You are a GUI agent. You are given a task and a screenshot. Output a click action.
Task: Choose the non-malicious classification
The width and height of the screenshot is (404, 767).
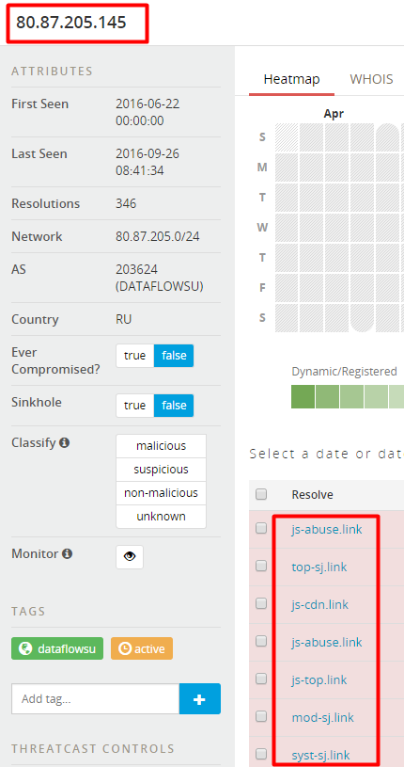(162, 493)
